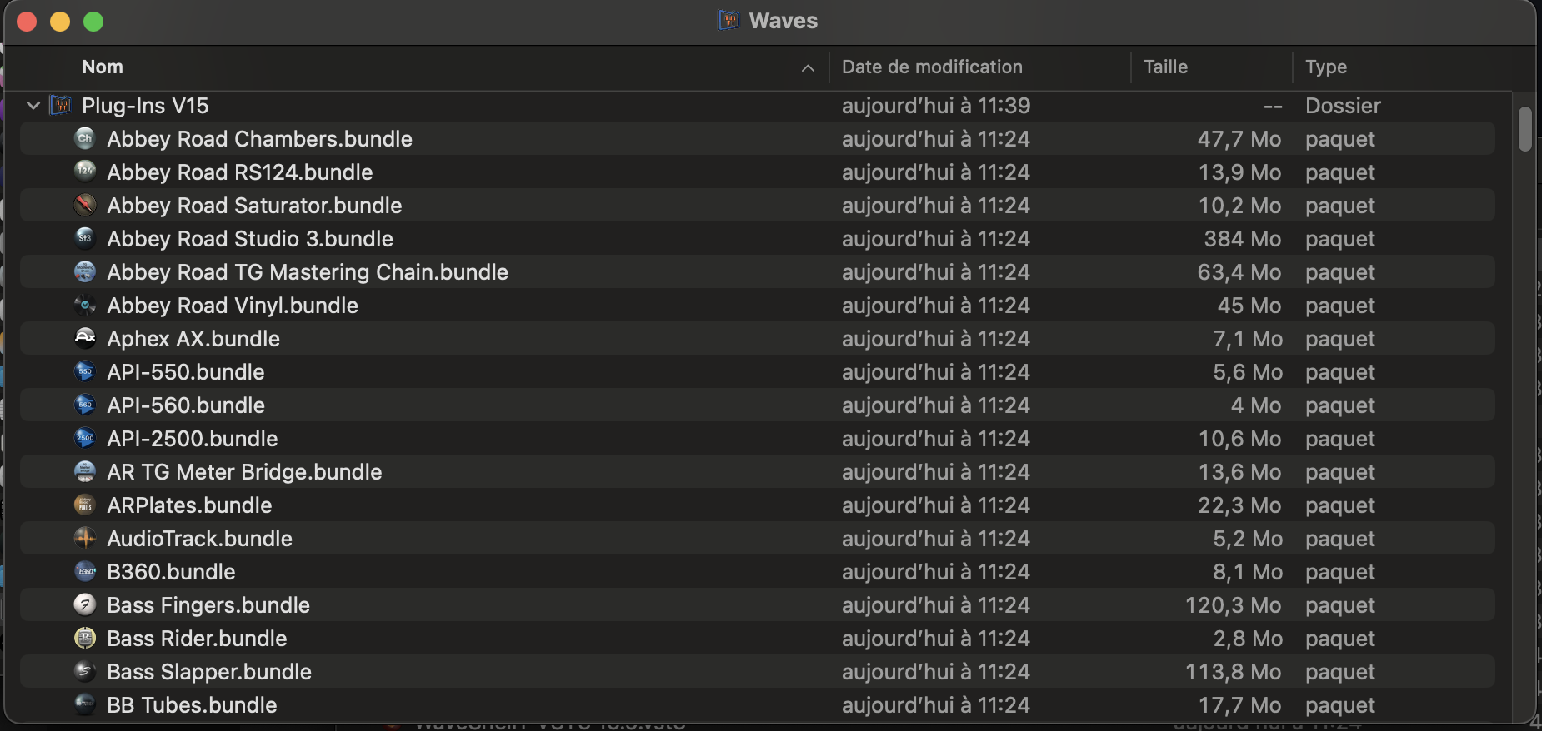Viewport: 1542px width, 731px height.
Task: Click the 120,3 Mo size value
Action: click(1234, 605)
